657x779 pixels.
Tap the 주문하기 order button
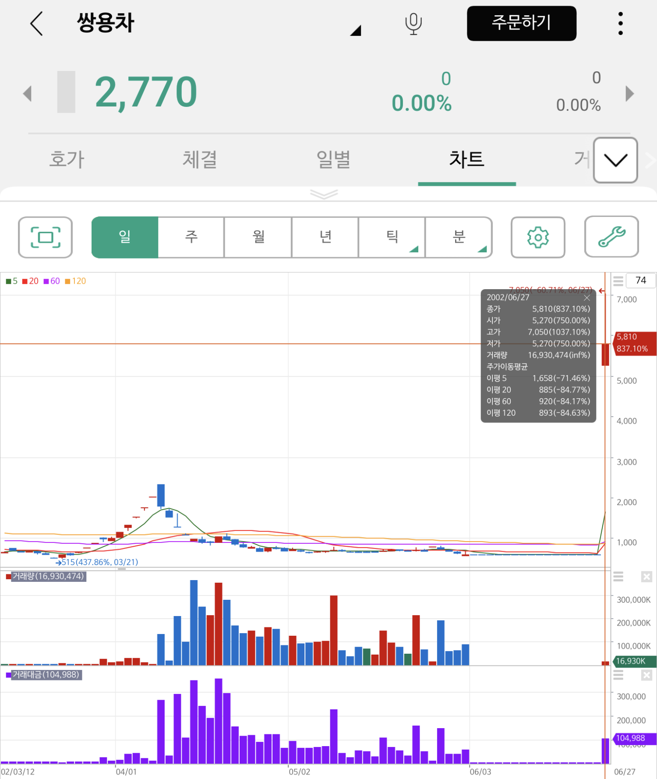point(522,23)
